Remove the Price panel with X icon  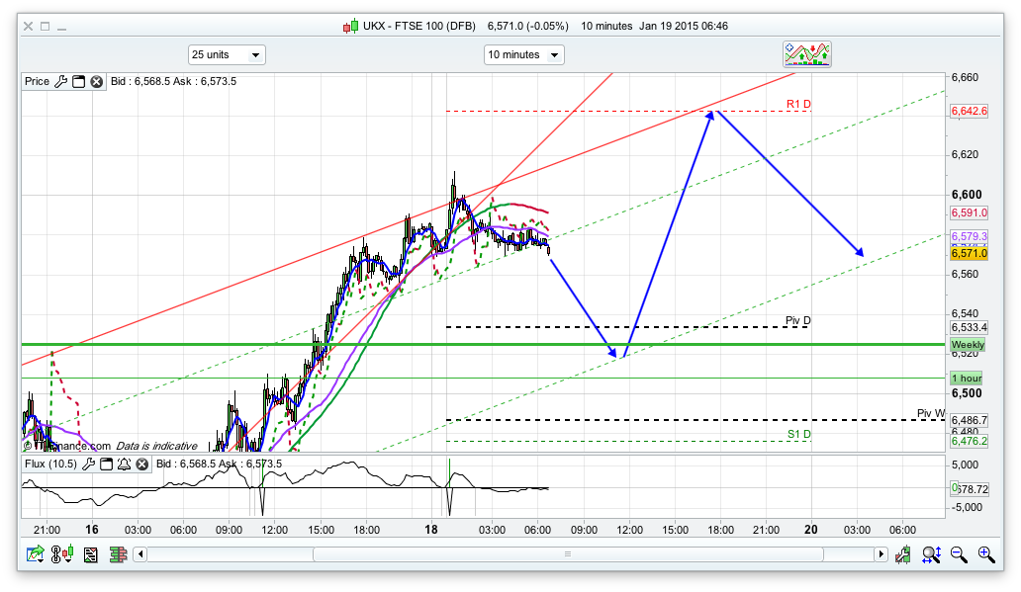[96, 82]
